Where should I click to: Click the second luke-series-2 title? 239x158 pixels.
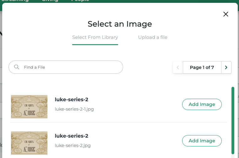[71, 136]
